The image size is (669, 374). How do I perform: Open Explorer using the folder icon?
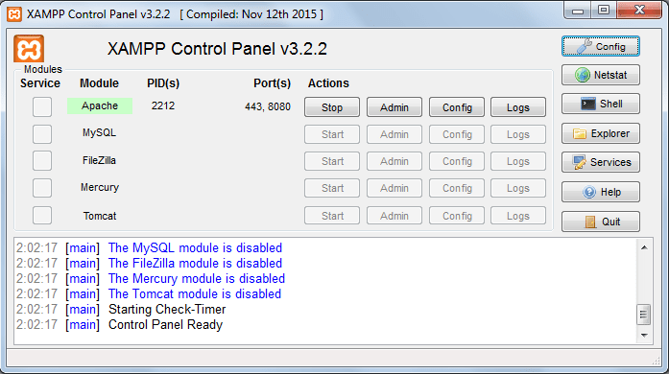point(600,133)
